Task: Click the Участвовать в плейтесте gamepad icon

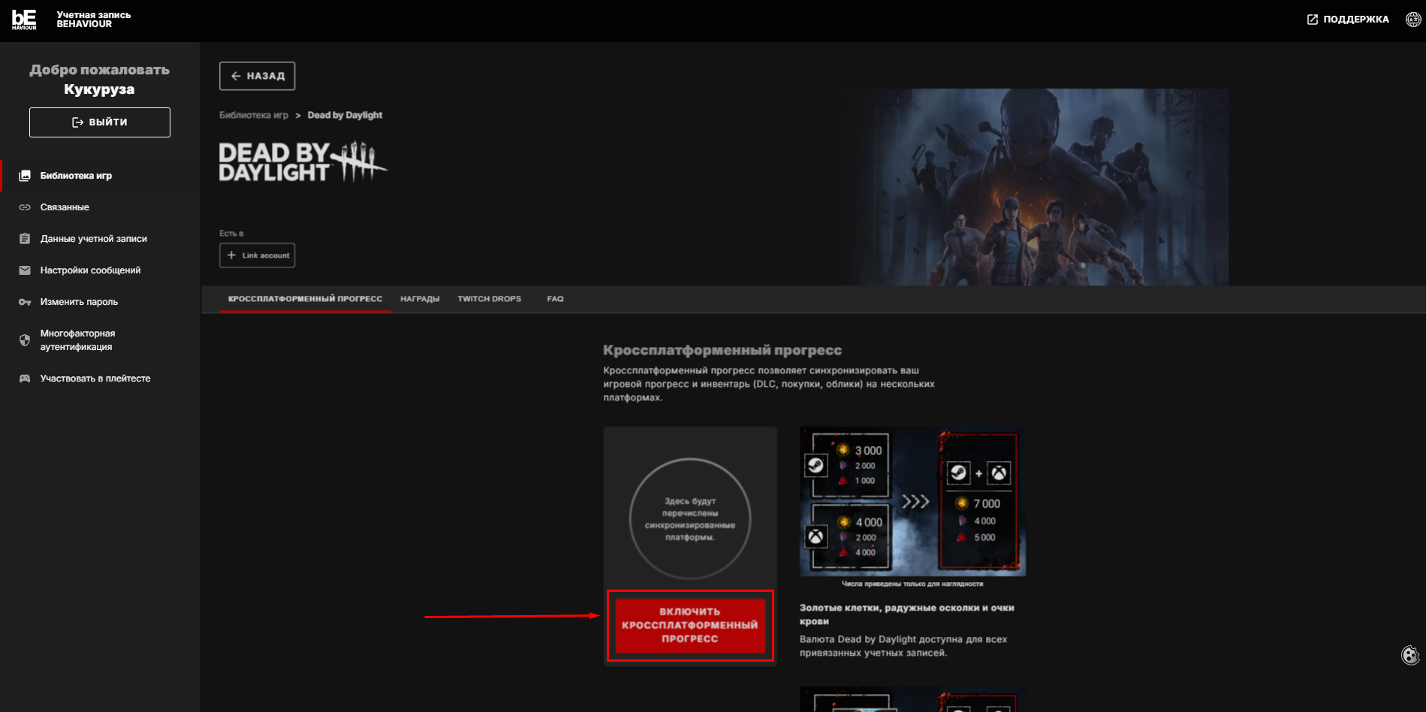Action: [x=25, y=379]
